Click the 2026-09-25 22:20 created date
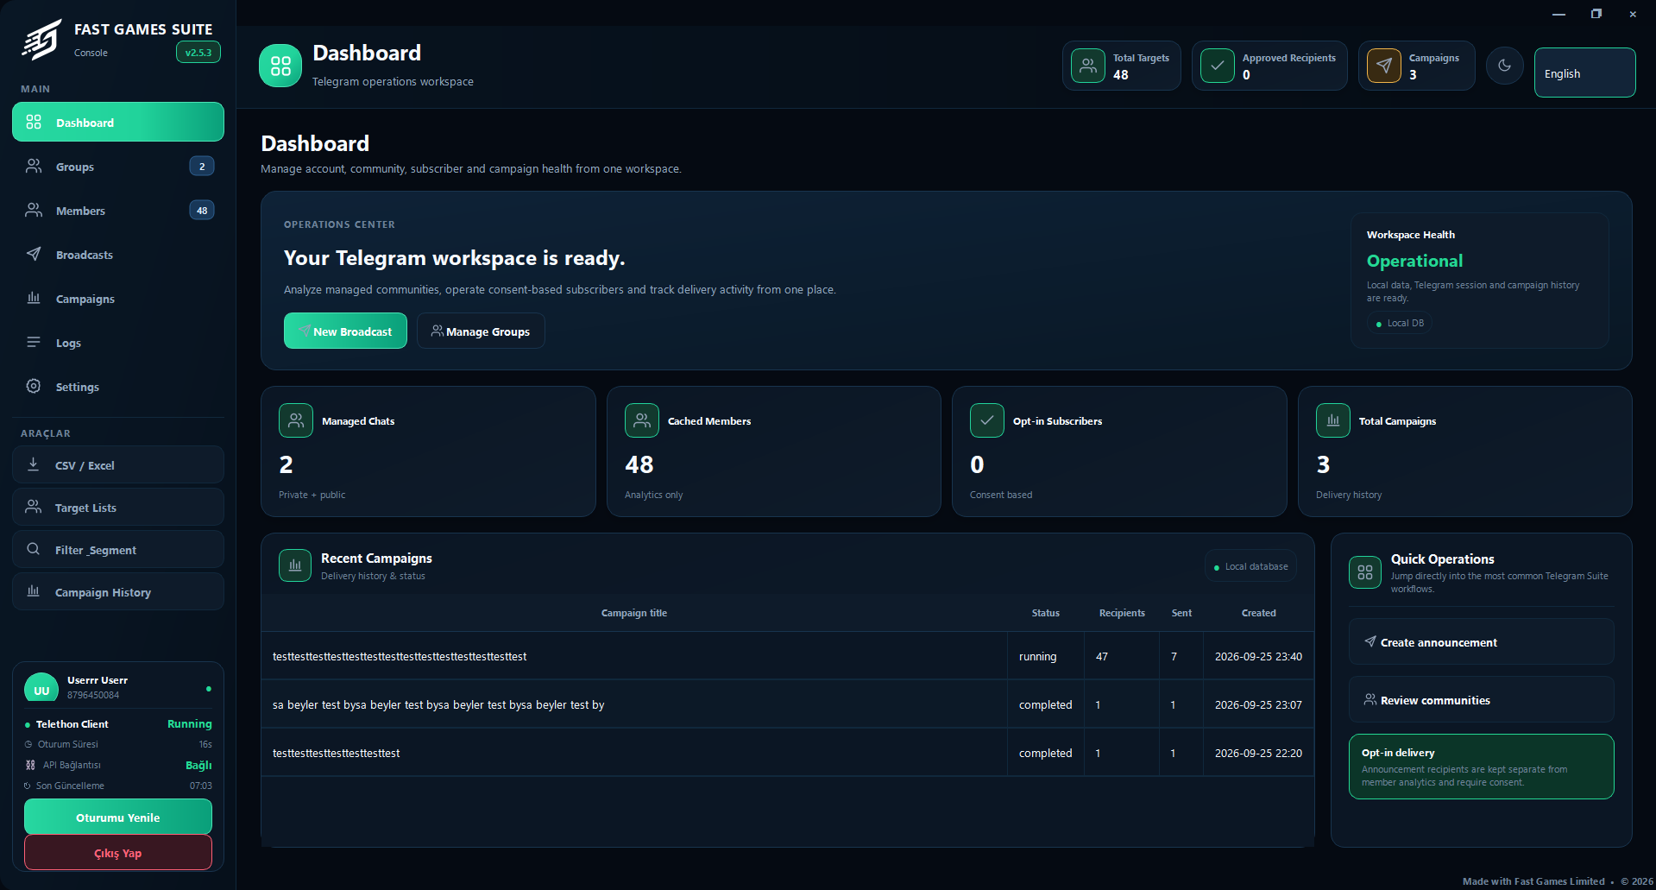This screenshot has width=1656, height=890. [x=1258, y=753]
